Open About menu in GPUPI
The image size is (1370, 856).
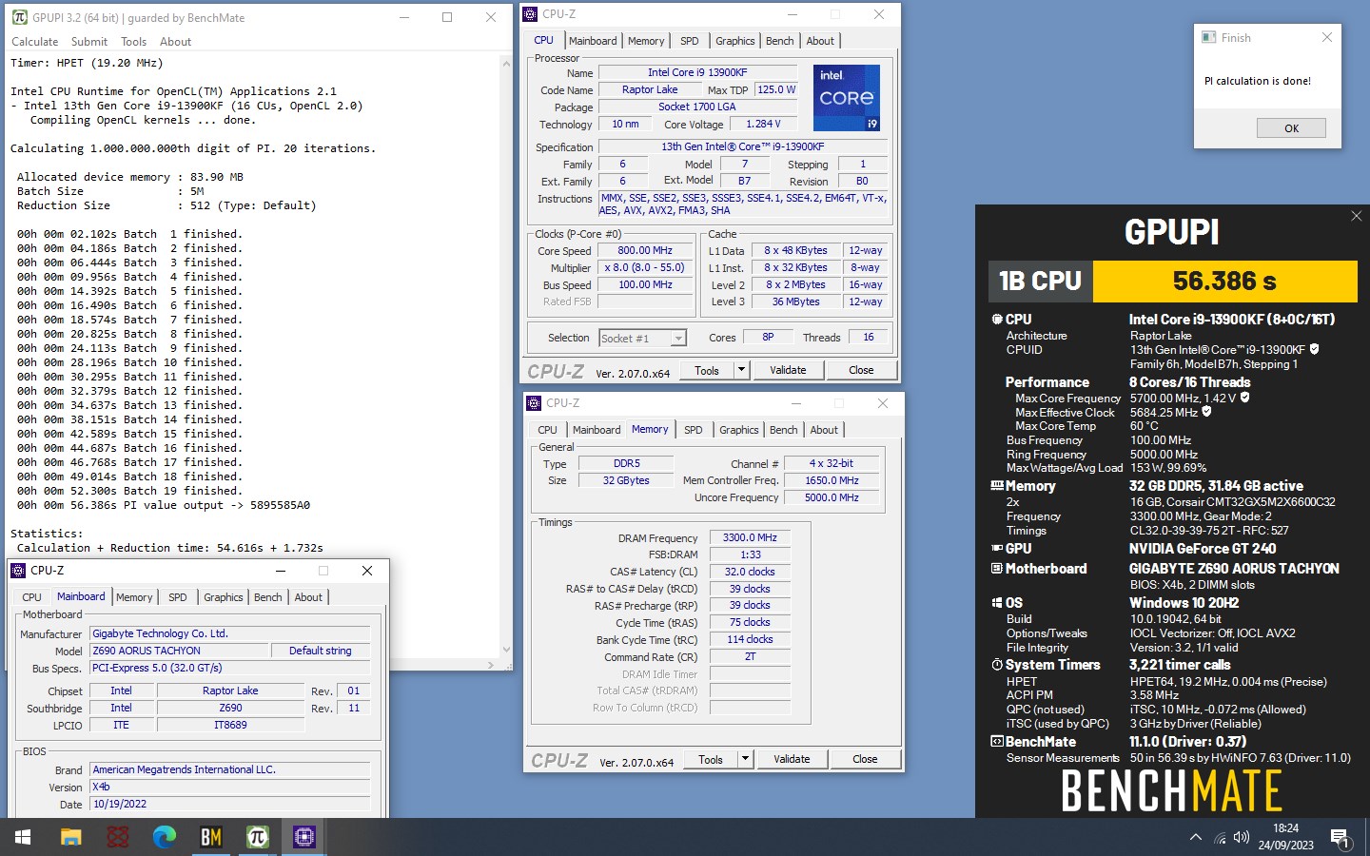point(175,42)
